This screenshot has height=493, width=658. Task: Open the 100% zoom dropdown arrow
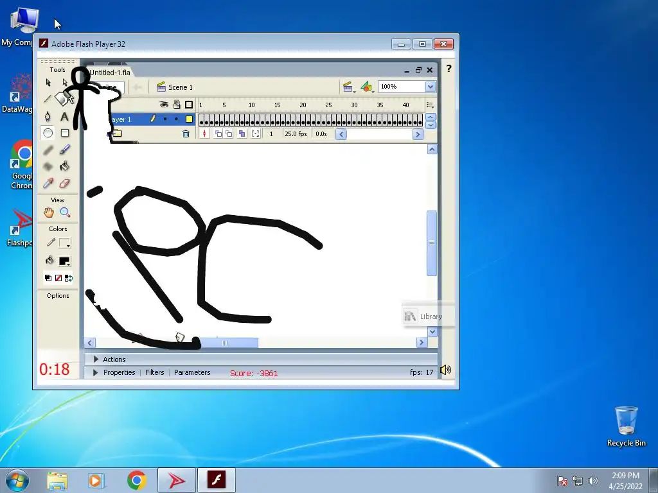pos(431,87)
